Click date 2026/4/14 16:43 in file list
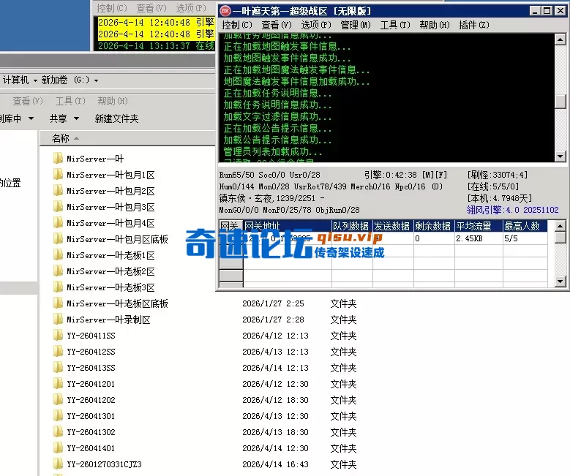The height and width of the screenshot is (476, 570). (x=275, y=464)
